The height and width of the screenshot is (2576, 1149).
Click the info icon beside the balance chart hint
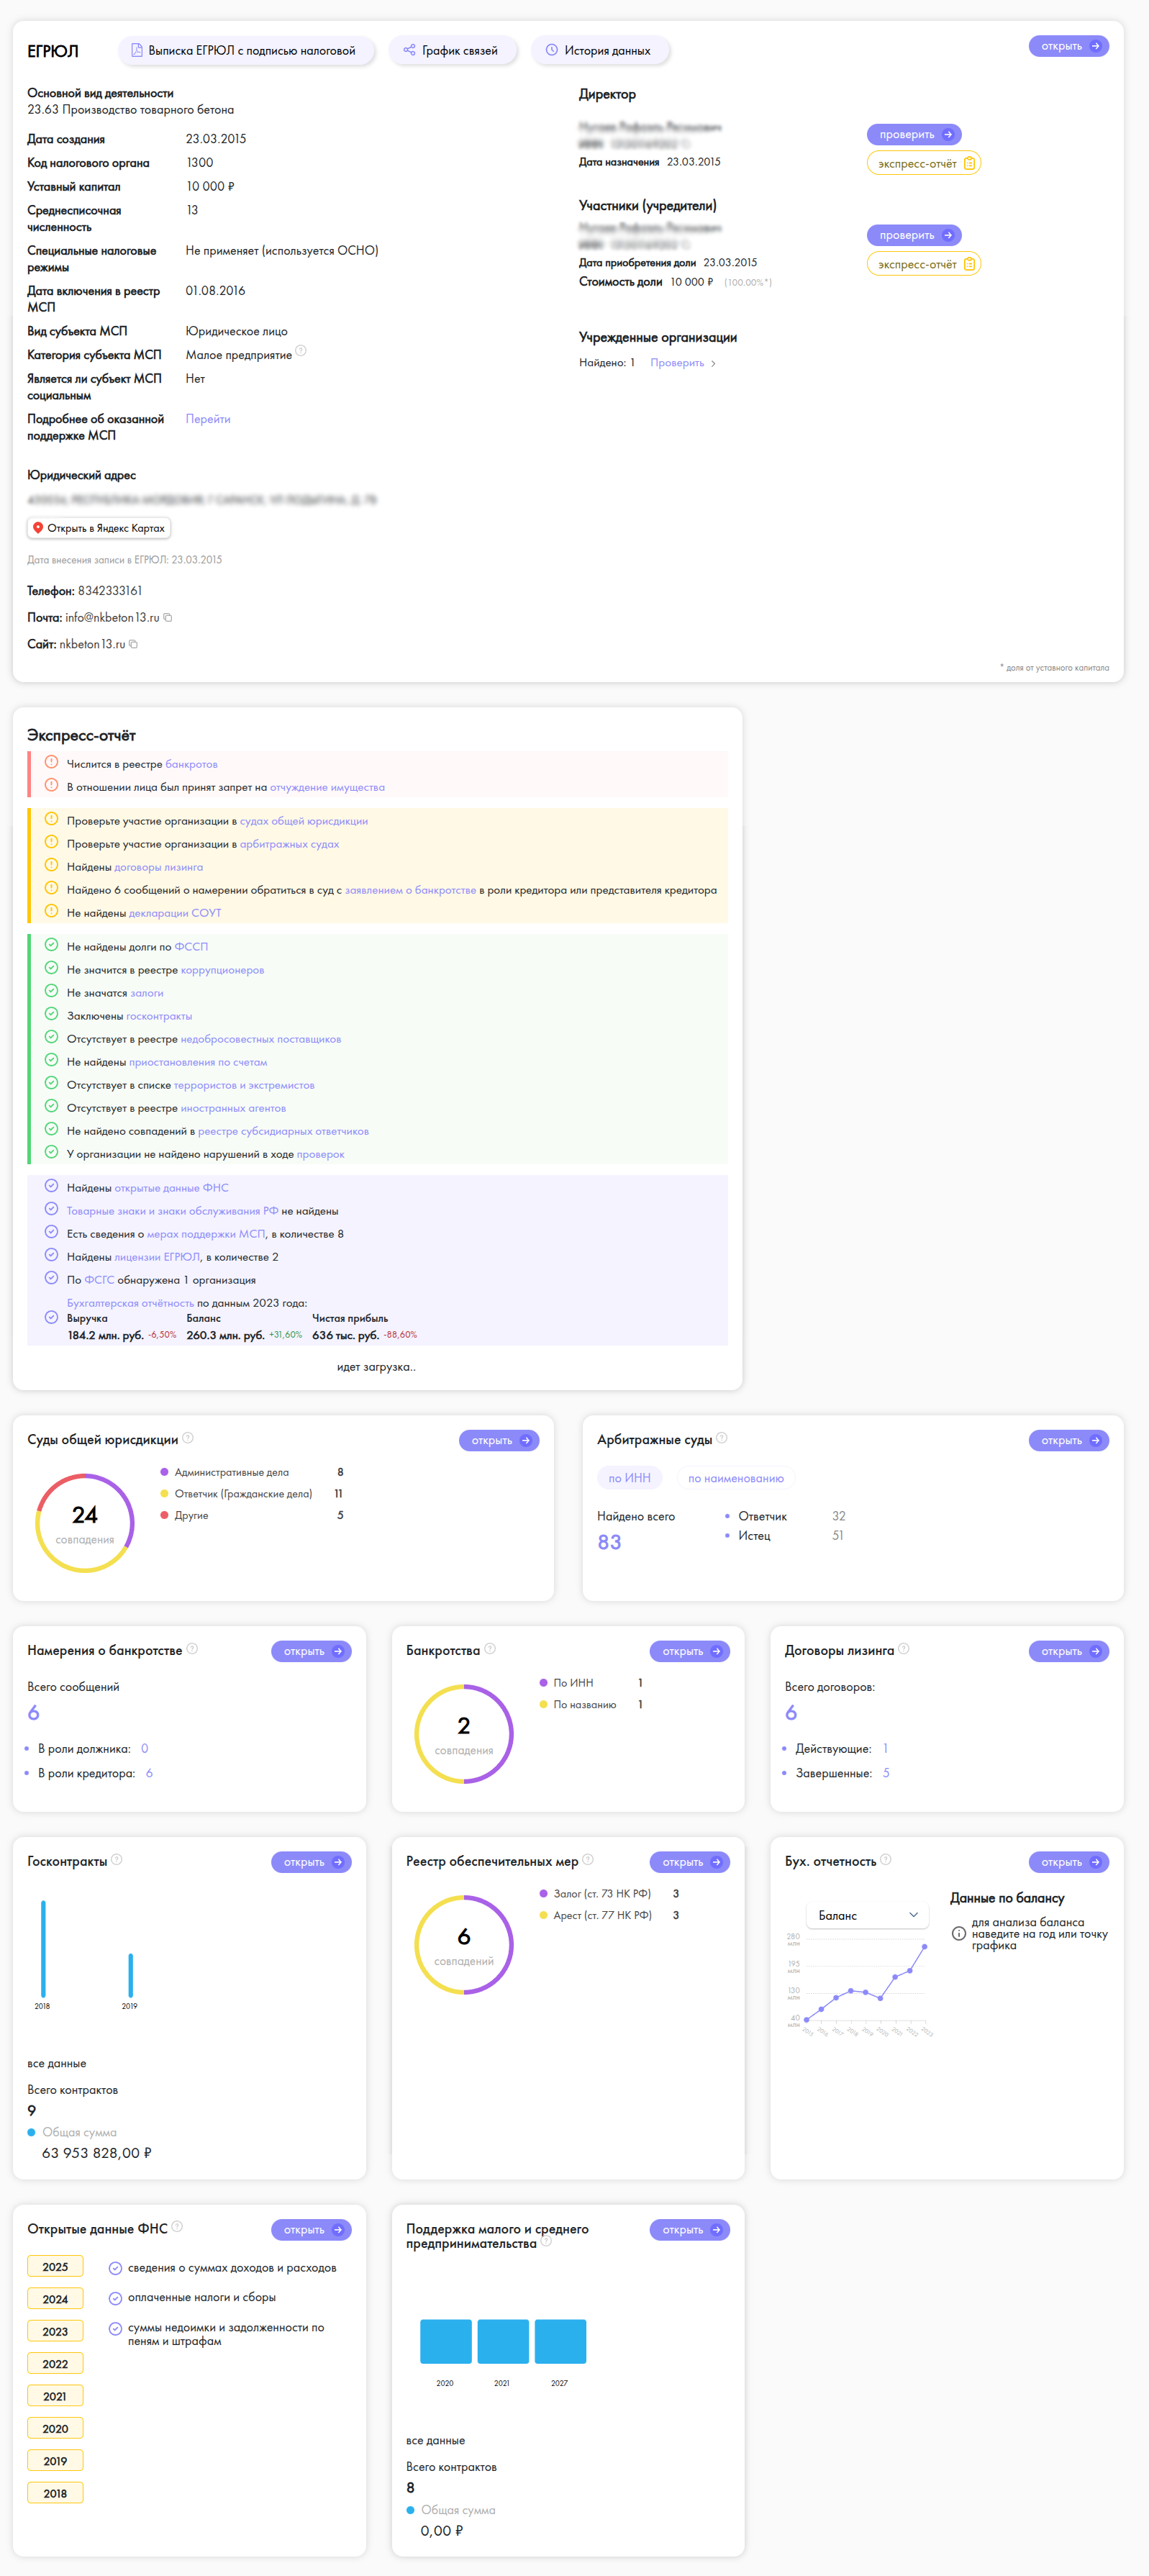958,1934
